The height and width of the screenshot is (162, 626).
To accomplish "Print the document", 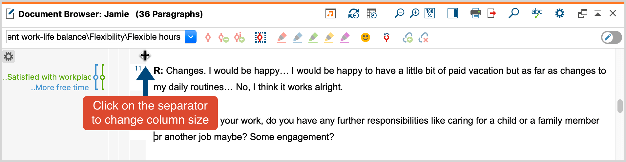I will pyautogui.click(x=475, y=13).
